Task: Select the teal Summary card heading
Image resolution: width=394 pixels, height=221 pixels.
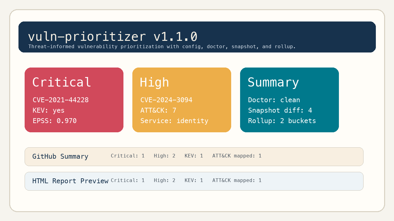Action: (273, 82)
